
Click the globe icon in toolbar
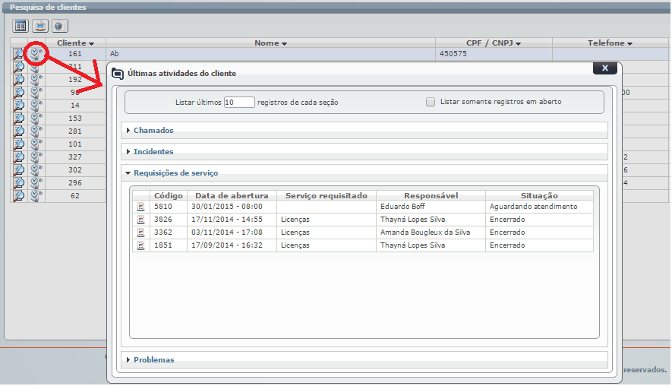tap(59, 25)
